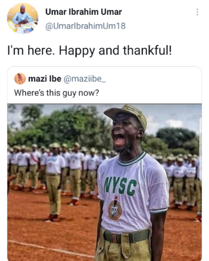Click the NYSC crest badge on shirt
This screenshot has width=209, height=261.
[x=115, y=209]
